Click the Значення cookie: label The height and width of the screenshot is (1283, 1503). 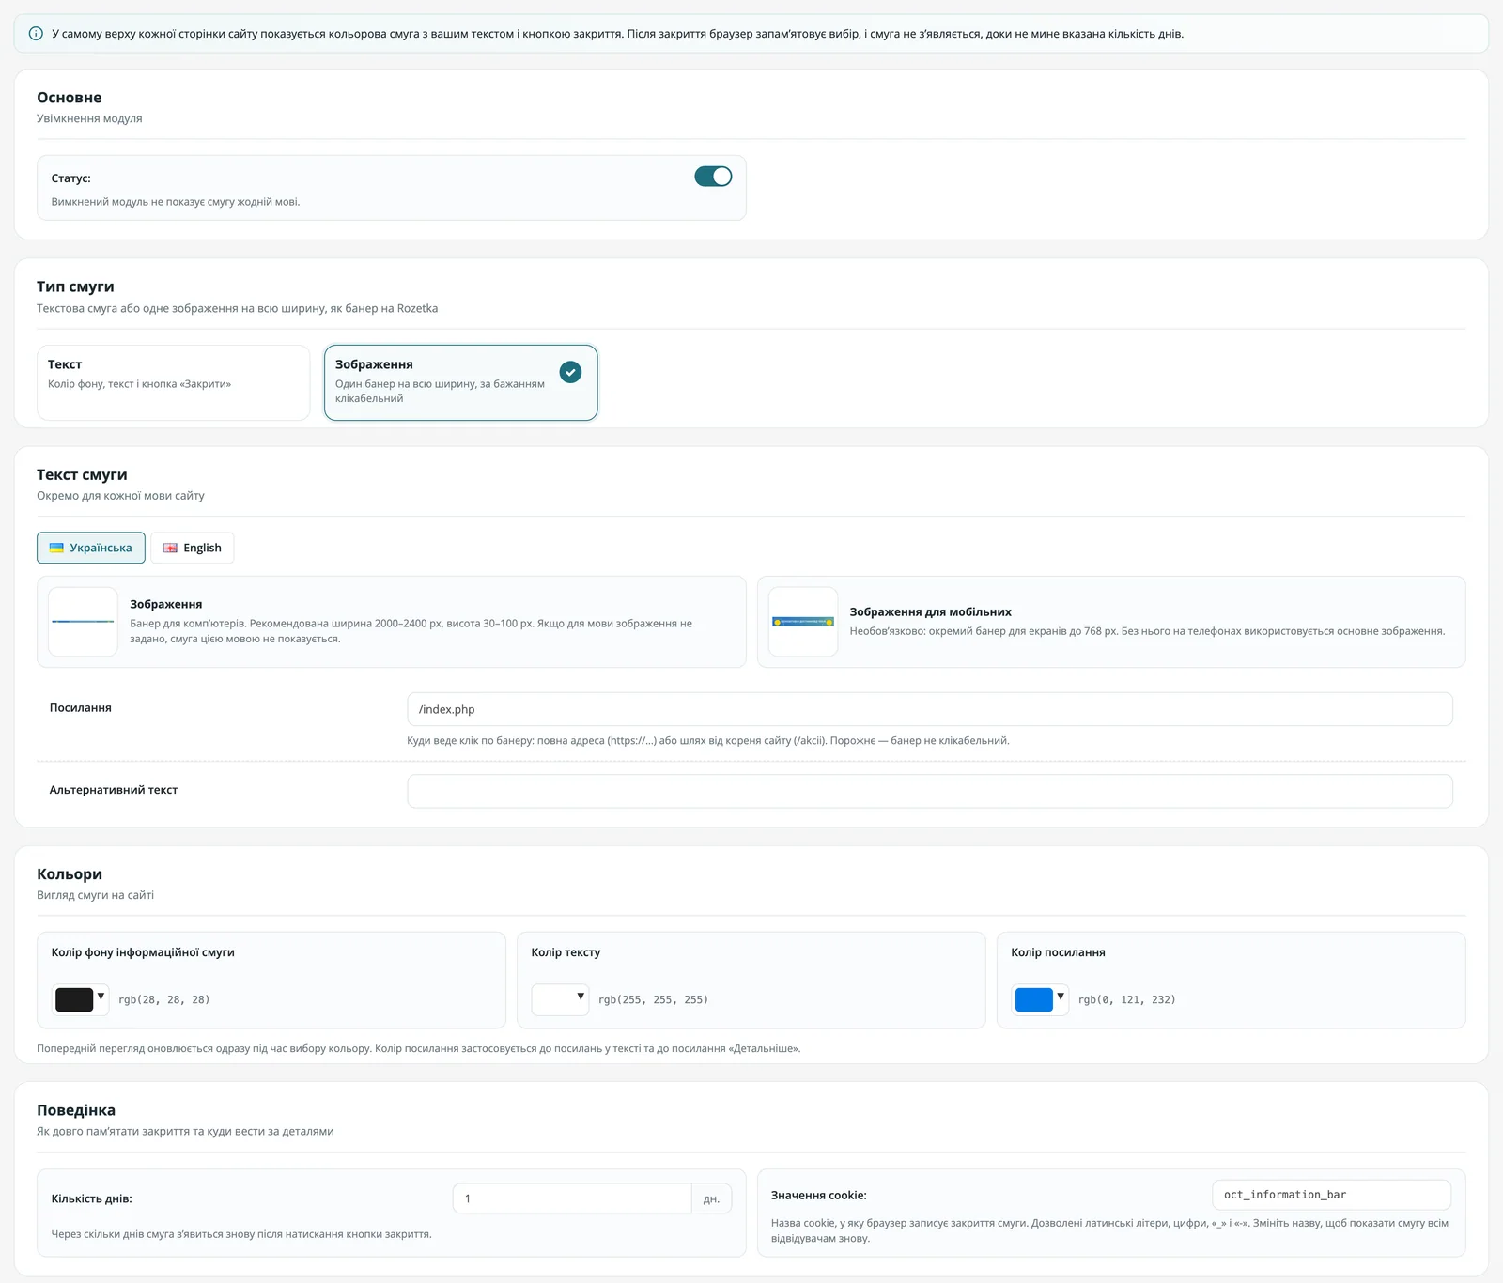click(x=819, y=1196)
